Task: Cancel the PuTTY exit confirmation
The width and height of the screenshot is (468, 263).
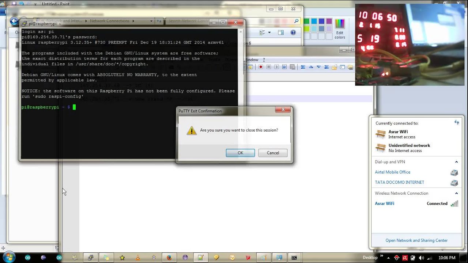Action: click(273, 153)
